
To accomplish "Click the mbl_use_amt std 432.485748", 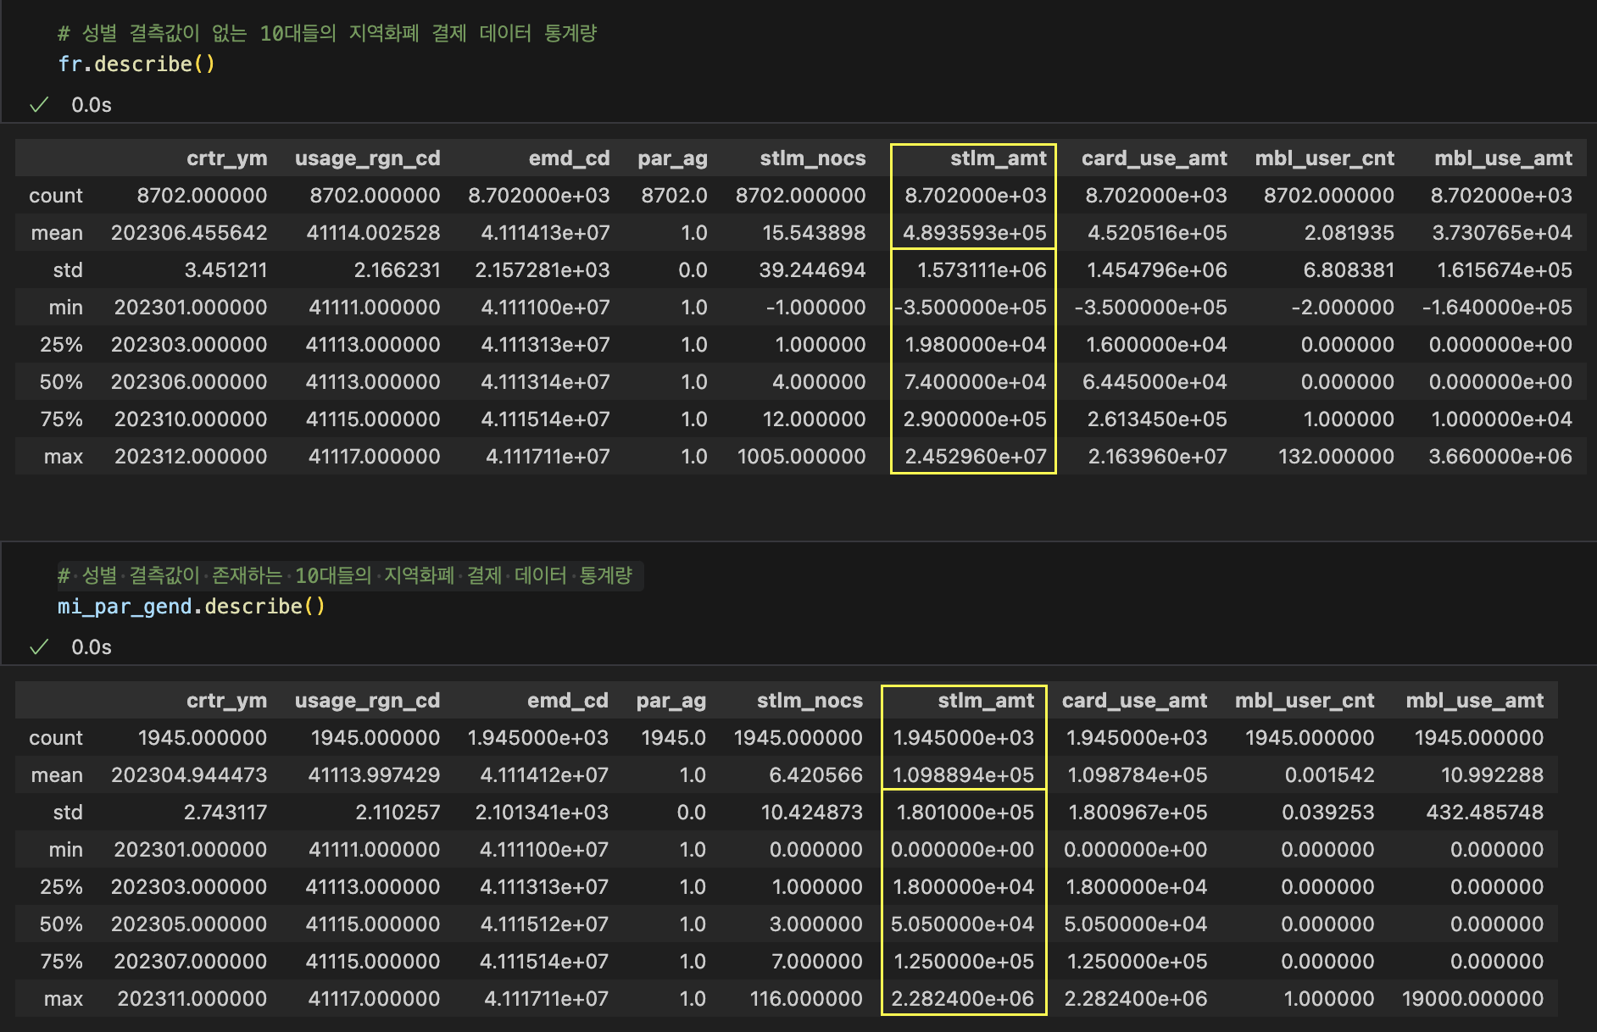I will [1485, 813].
